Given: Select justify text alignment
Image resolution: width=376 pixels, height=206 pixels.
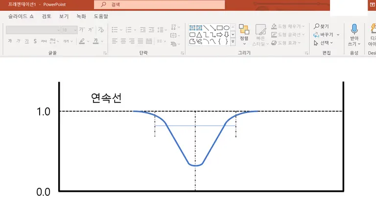Looking at the screenshot, I should 141,41.
